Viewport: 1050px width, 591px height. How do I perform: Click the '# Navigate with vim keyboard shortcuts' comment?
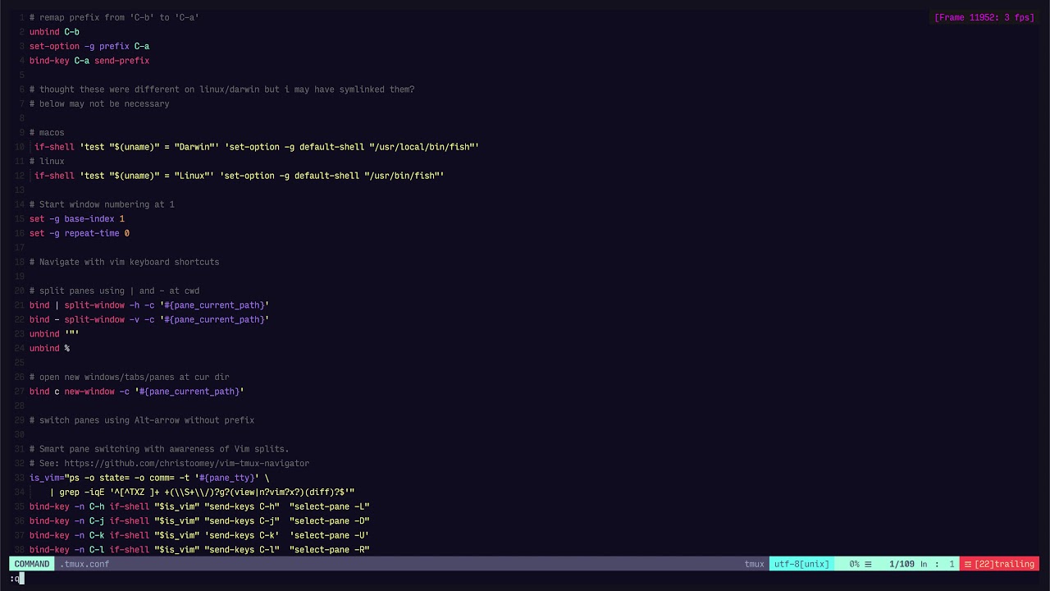point(125,262)
